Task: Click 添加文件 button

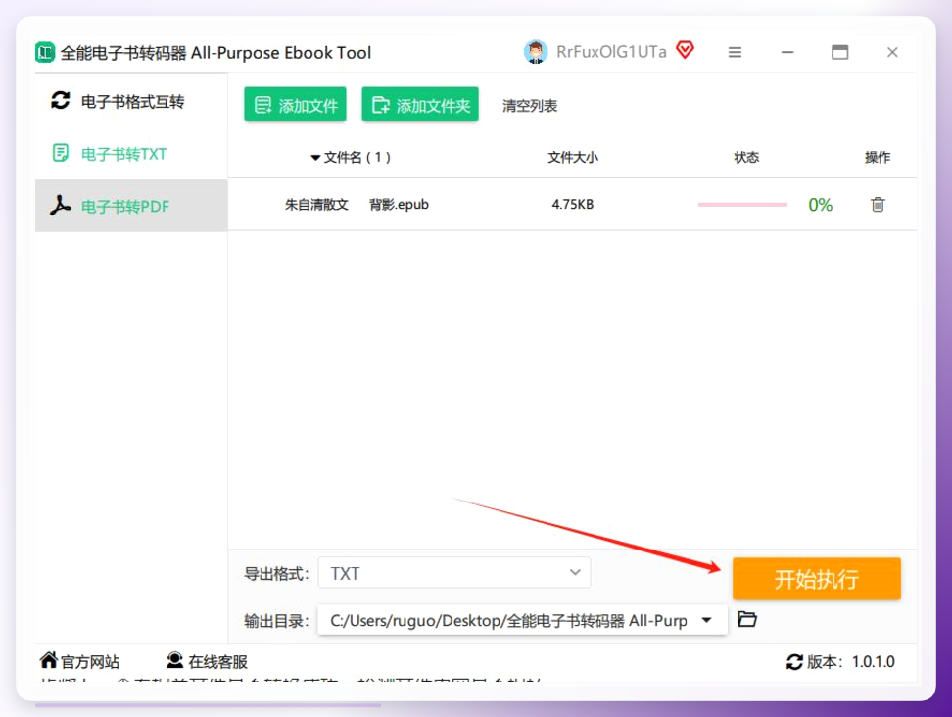Action: [295, 105]
